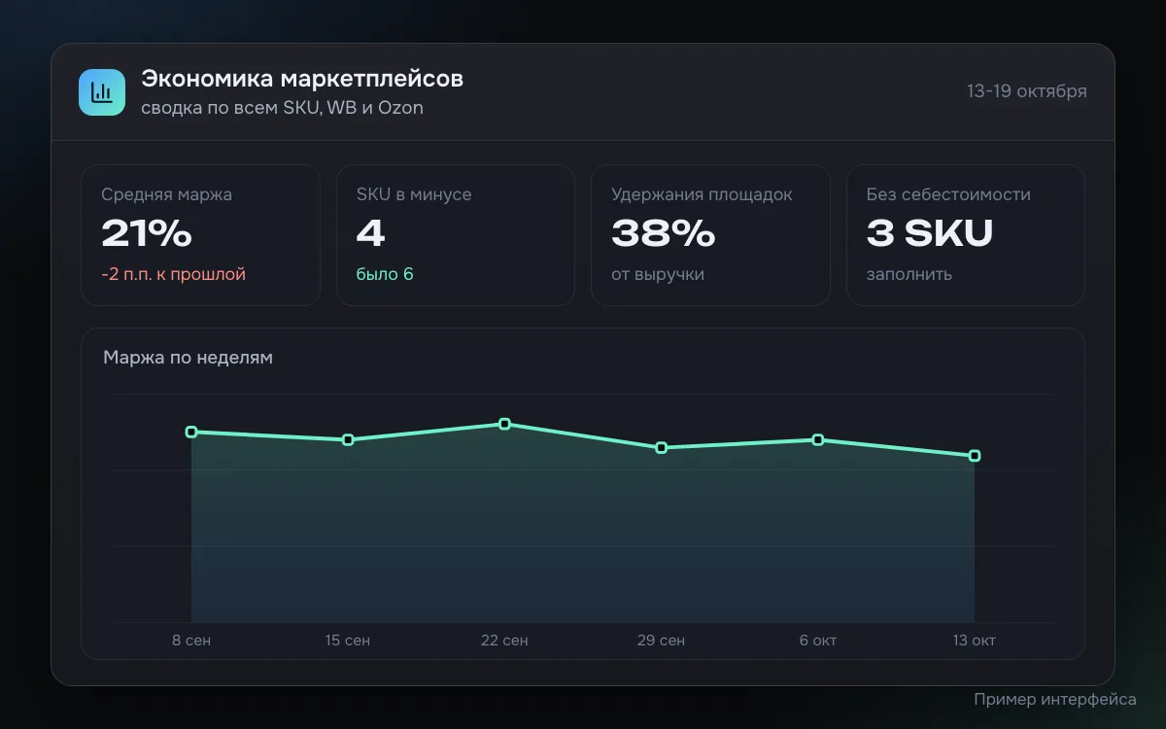Click the 13 окт axis label
1166x729 pixels.
point(975,641)
